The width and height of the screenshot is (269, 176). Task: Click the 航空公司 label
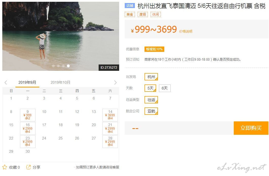(x=132, y=111)
